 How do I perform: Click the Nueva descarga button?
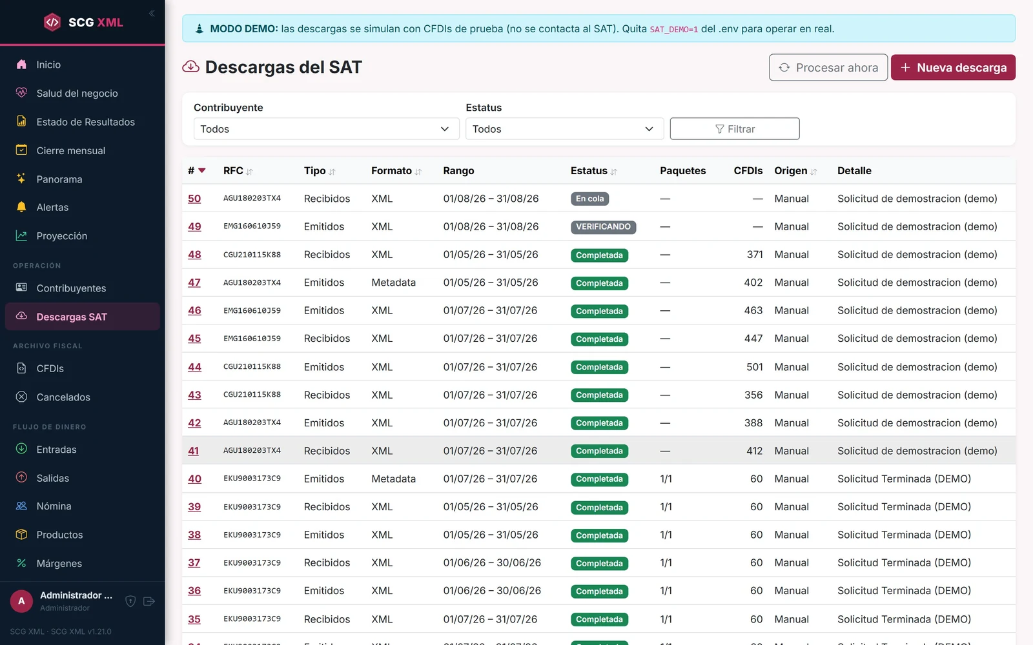coord(953,68)
